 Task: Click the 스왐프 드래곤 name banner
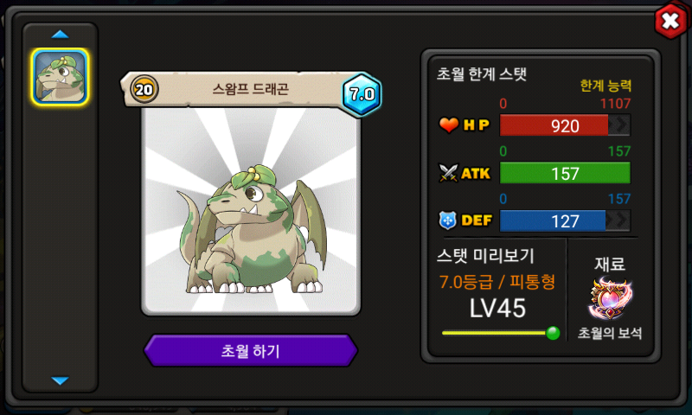[251, 89]
